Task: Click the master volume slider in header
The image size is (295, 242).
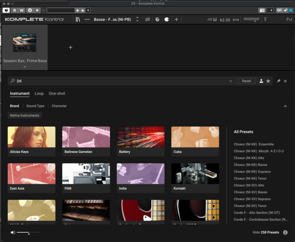Action: [x=251, y=19]
